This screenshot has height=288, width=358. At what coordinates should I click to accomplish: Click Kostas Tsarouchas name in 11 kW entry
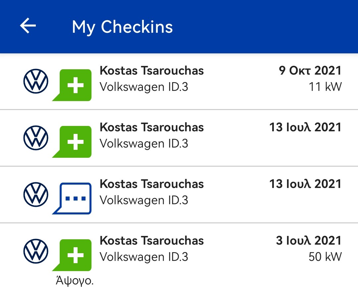(x=151, y=71)
